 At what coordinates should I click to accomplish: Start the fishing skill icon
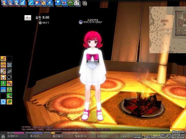3,65
